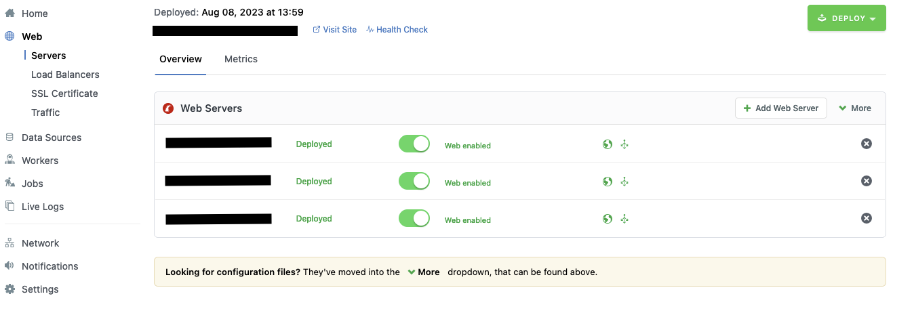Image resolution: width=914 pixels, height=313 pixels.
Task: Click the Add Web Server button
Action: 781,108
